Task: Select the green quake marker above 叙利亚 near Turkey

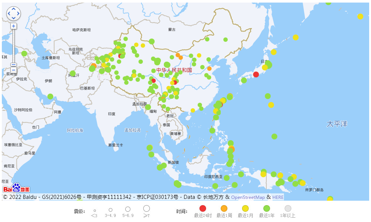Action: click(x=24, y=54)
